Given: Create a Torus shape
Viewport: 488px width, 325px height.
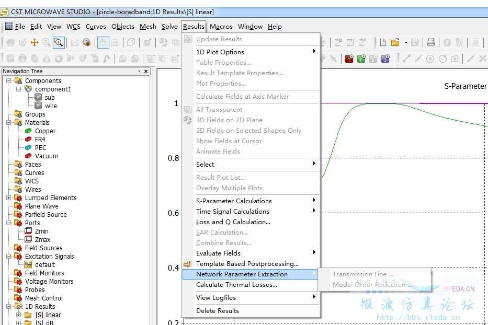Looking at the screenshot, I should (x=59, y=58).
